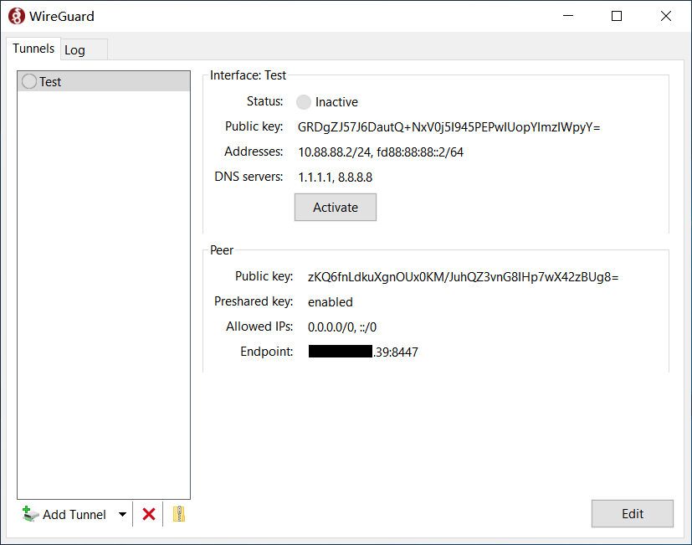Click the Interface public key value
The height and width of the screenshot is (545, 692).
point(449,127)
